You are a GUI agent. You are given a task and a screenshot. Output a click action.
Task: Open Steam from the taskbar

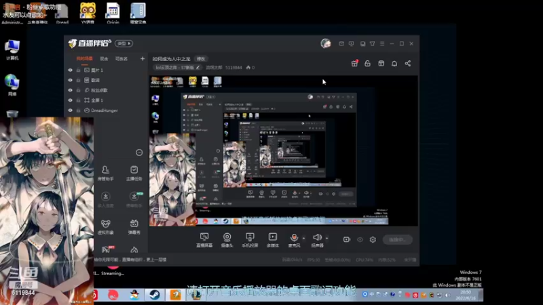[x=155, y=295]
